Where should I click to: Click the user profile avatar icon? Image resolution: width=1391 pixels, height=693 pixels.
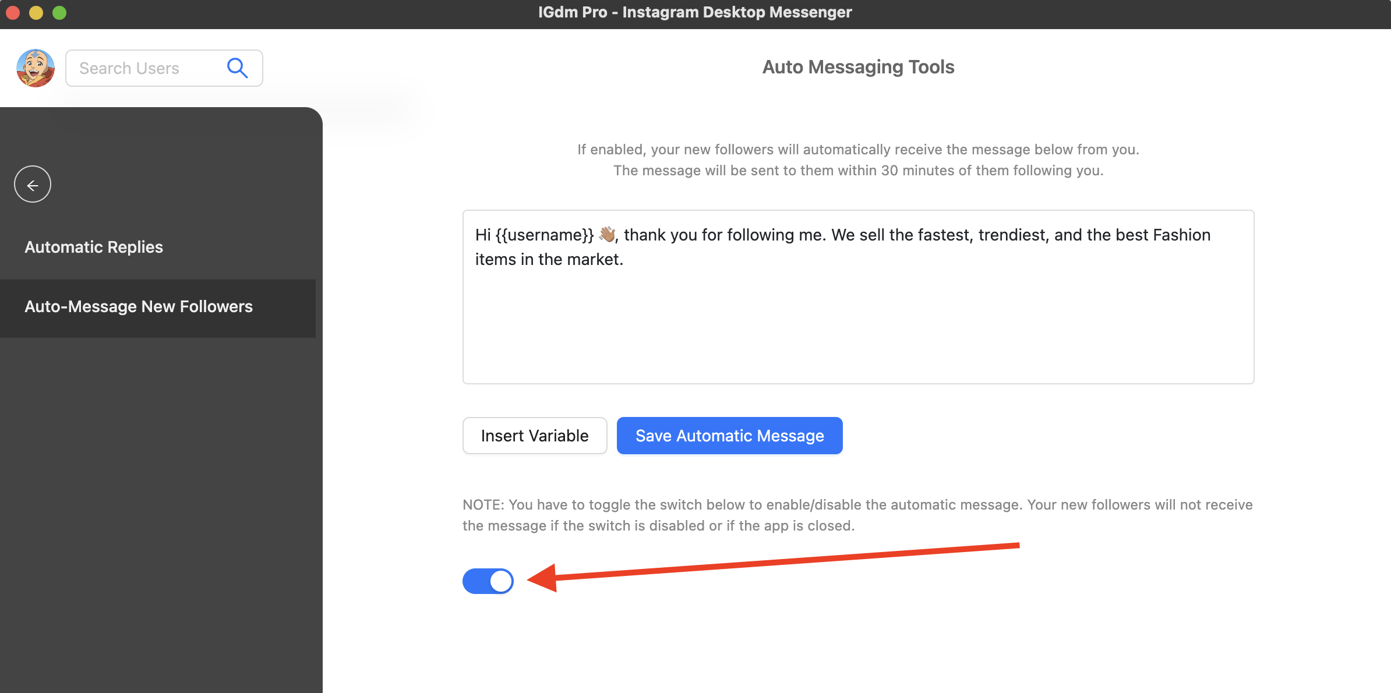pos(36,68)
